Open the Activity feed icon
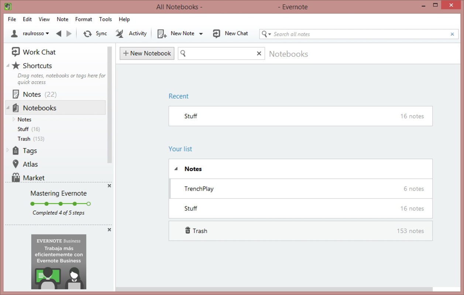Image resolution: width=464 pixels, height=295 pixels. 120,34
